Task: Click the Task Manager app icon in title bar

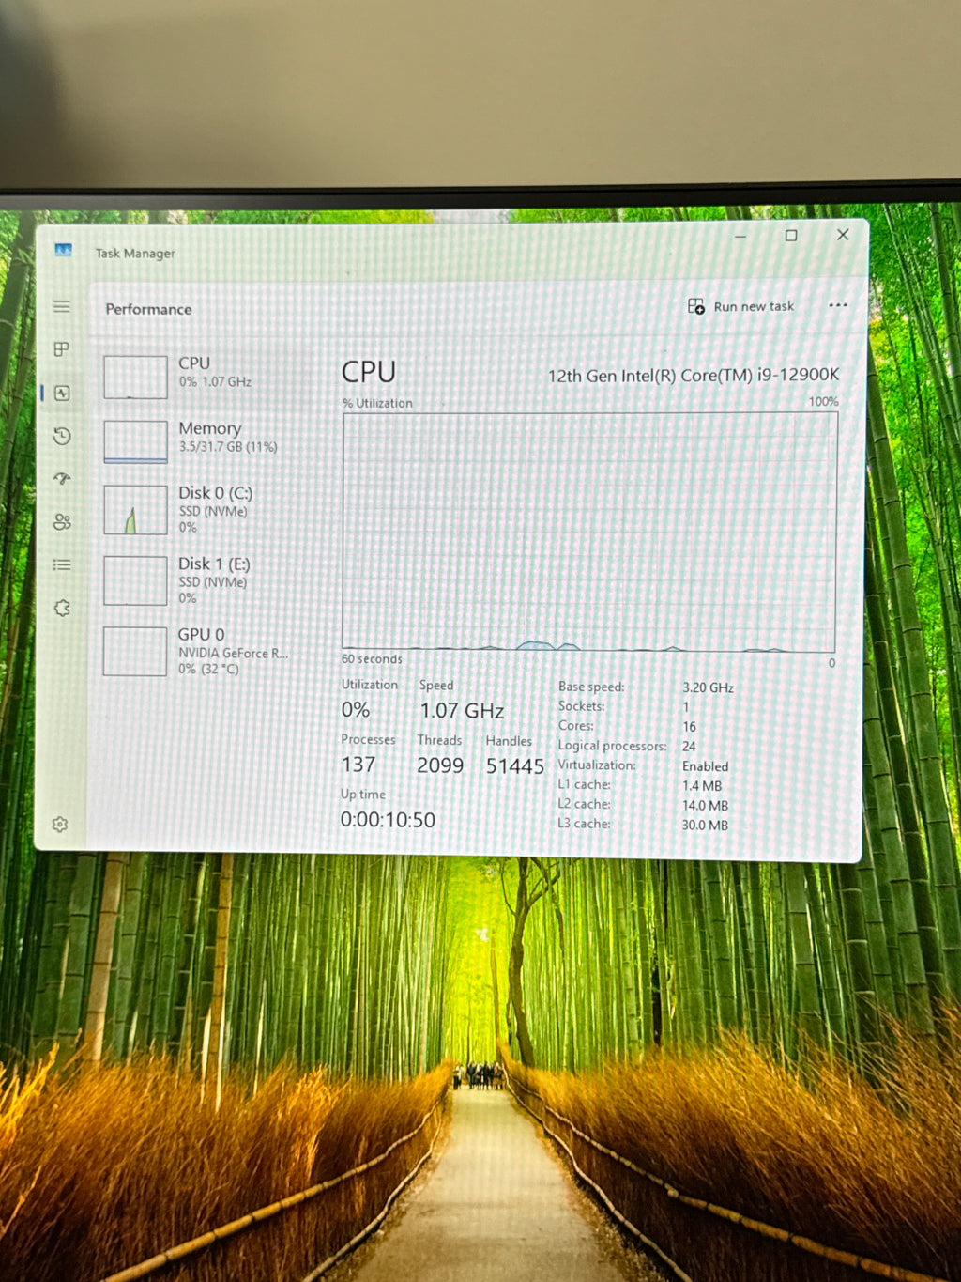Action: pos(63,250)
